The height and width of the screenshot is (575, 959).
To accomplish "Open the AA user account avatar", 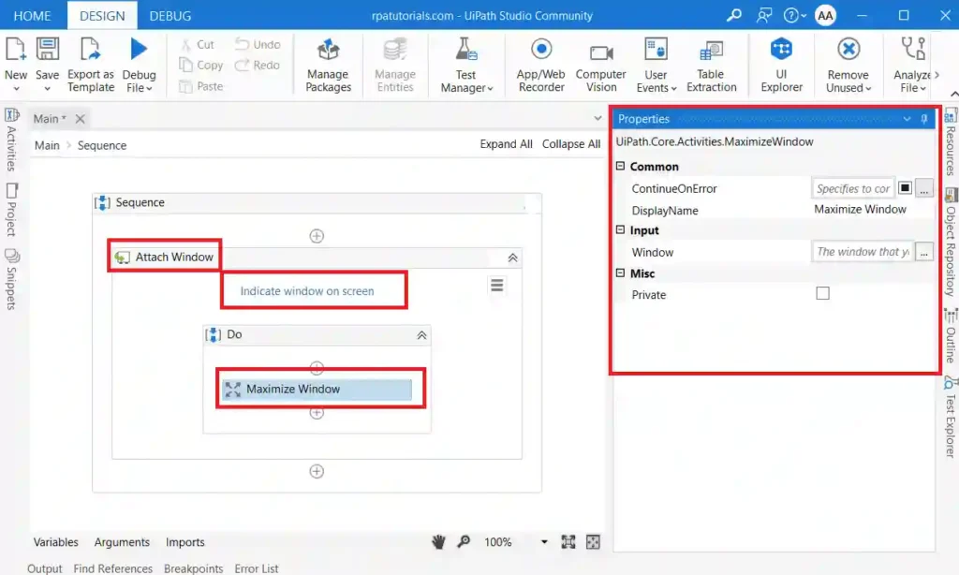I will pyautogui.click(x=825, y=15).
